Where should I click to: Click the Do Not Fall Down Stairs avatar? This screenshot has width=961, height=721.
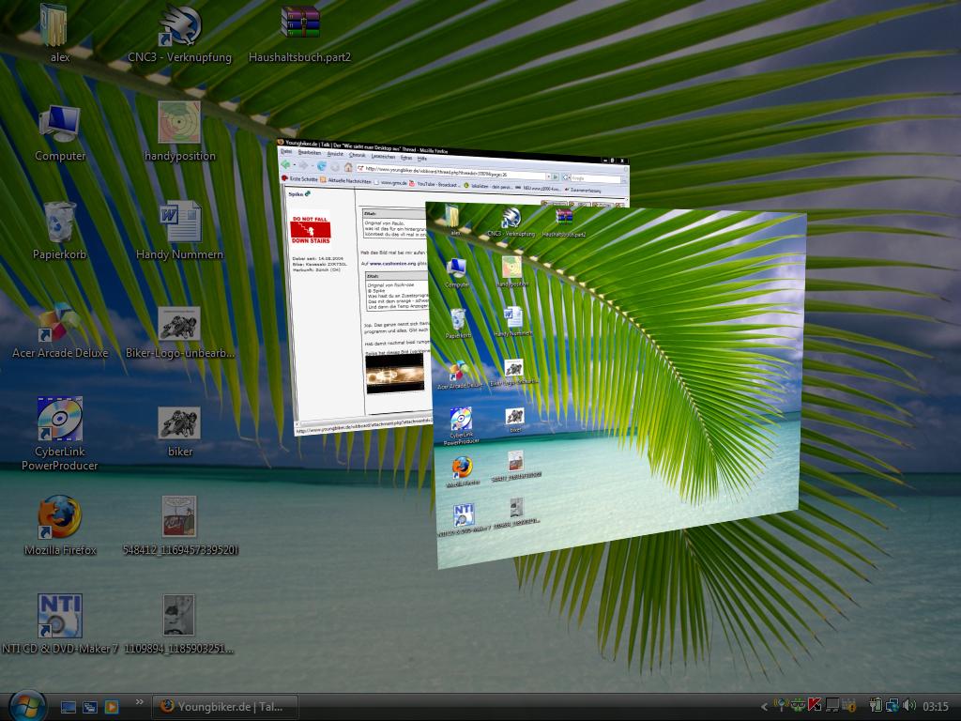coord(310,229)
